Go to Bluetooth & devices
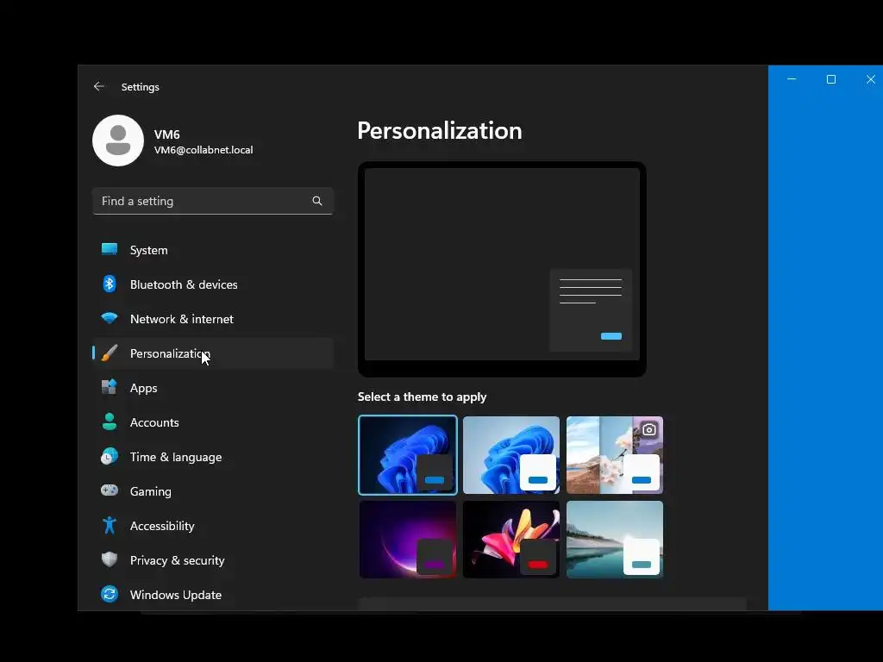The image size is (883, 662). pos(213,284)
